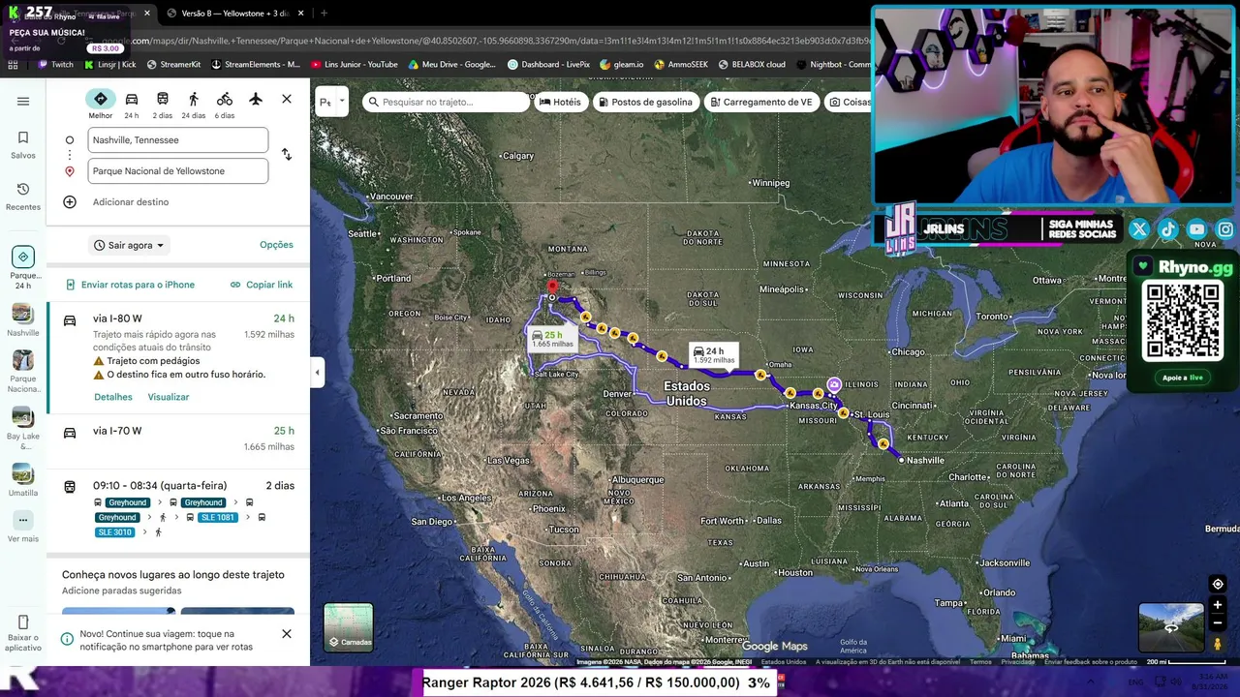This screenshot has height=697, width=1240.
Task: Select the public transit travel mode
Action: point(163,105)
